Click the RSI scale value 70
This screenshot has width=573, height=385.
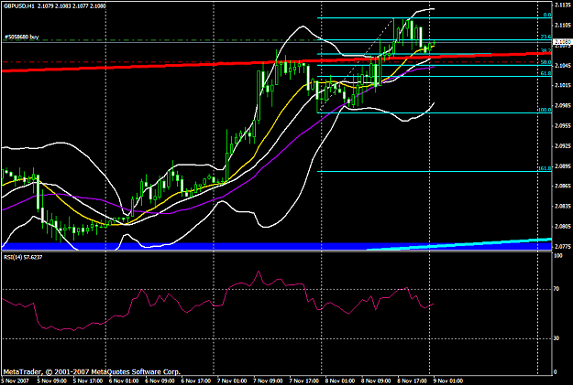click(x=556, y=289)
